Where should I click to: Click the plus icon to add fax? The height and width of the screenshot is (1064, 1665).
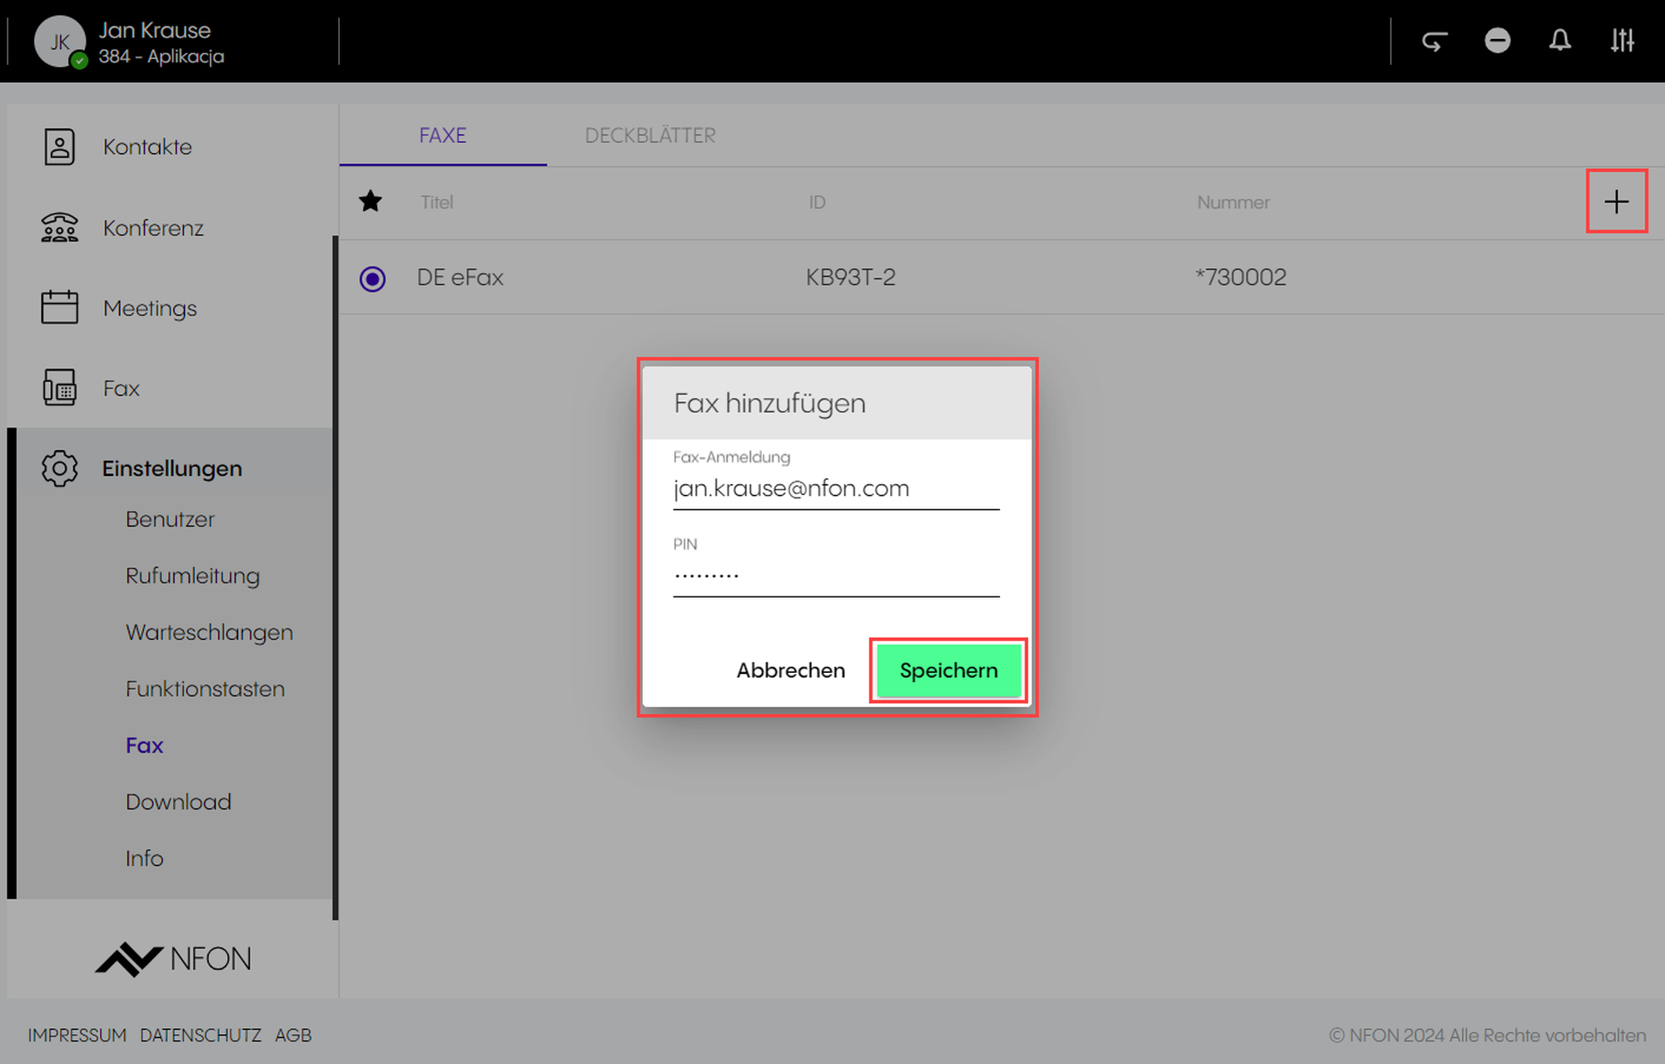tap(1616, 201)
